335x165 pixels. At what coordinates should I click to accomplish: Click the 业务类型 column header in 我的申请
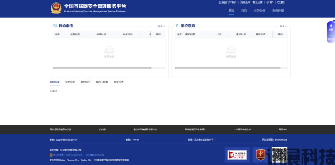(75, 34)
